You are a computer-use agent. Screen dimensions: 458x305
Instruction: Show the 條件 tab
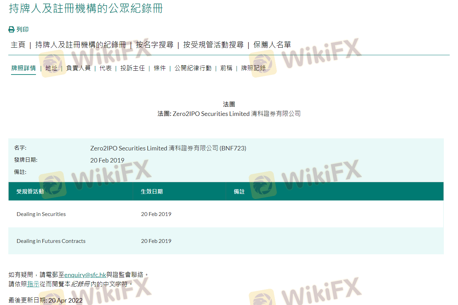click(160, 68)
